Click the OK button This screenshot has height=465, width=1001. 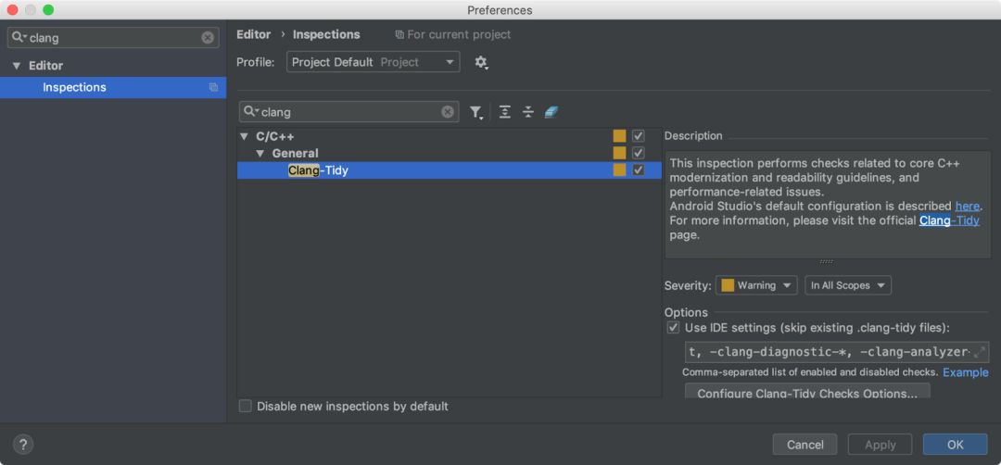[955, 445]
